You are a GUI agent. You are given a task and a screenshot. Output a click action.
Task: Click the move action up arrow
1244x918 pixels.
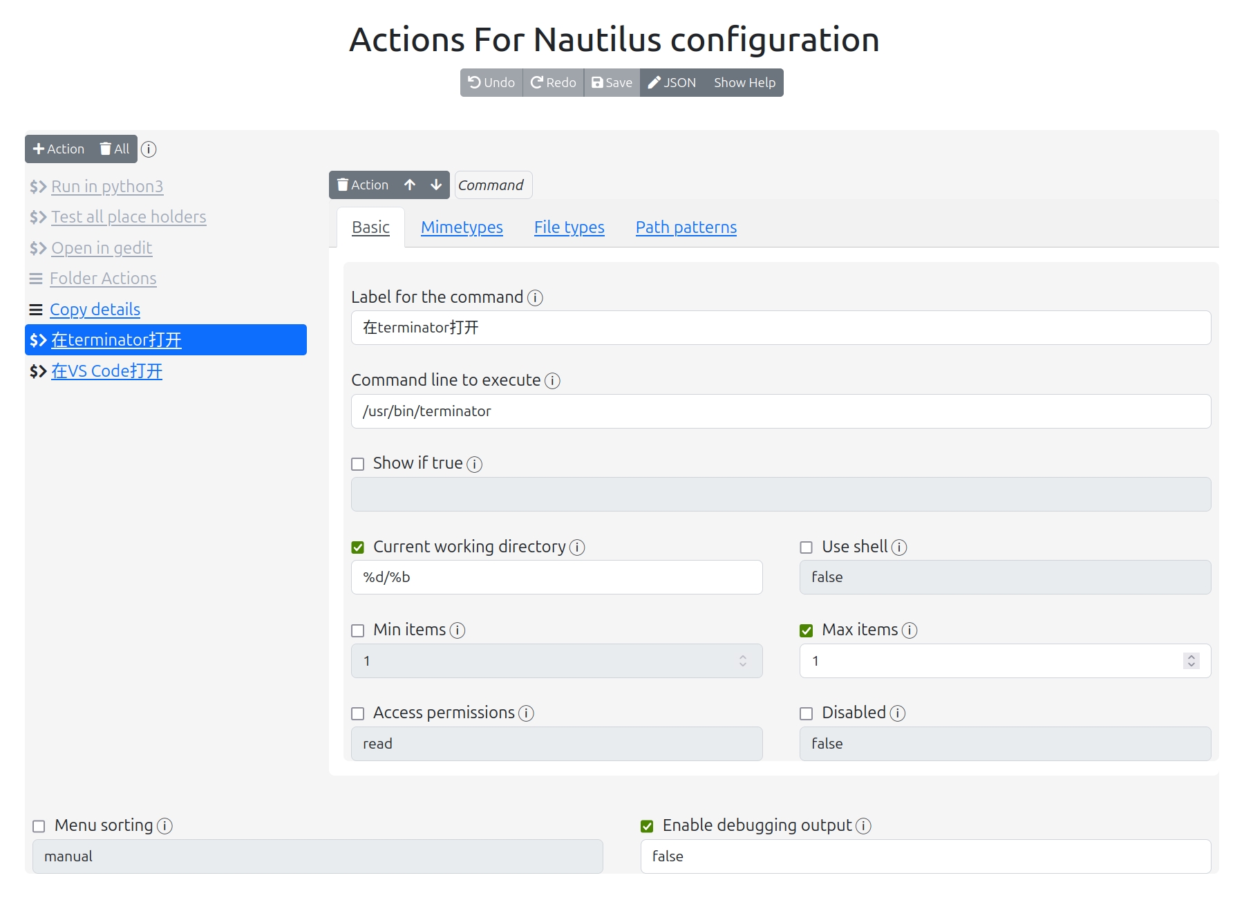pos(410,185)
